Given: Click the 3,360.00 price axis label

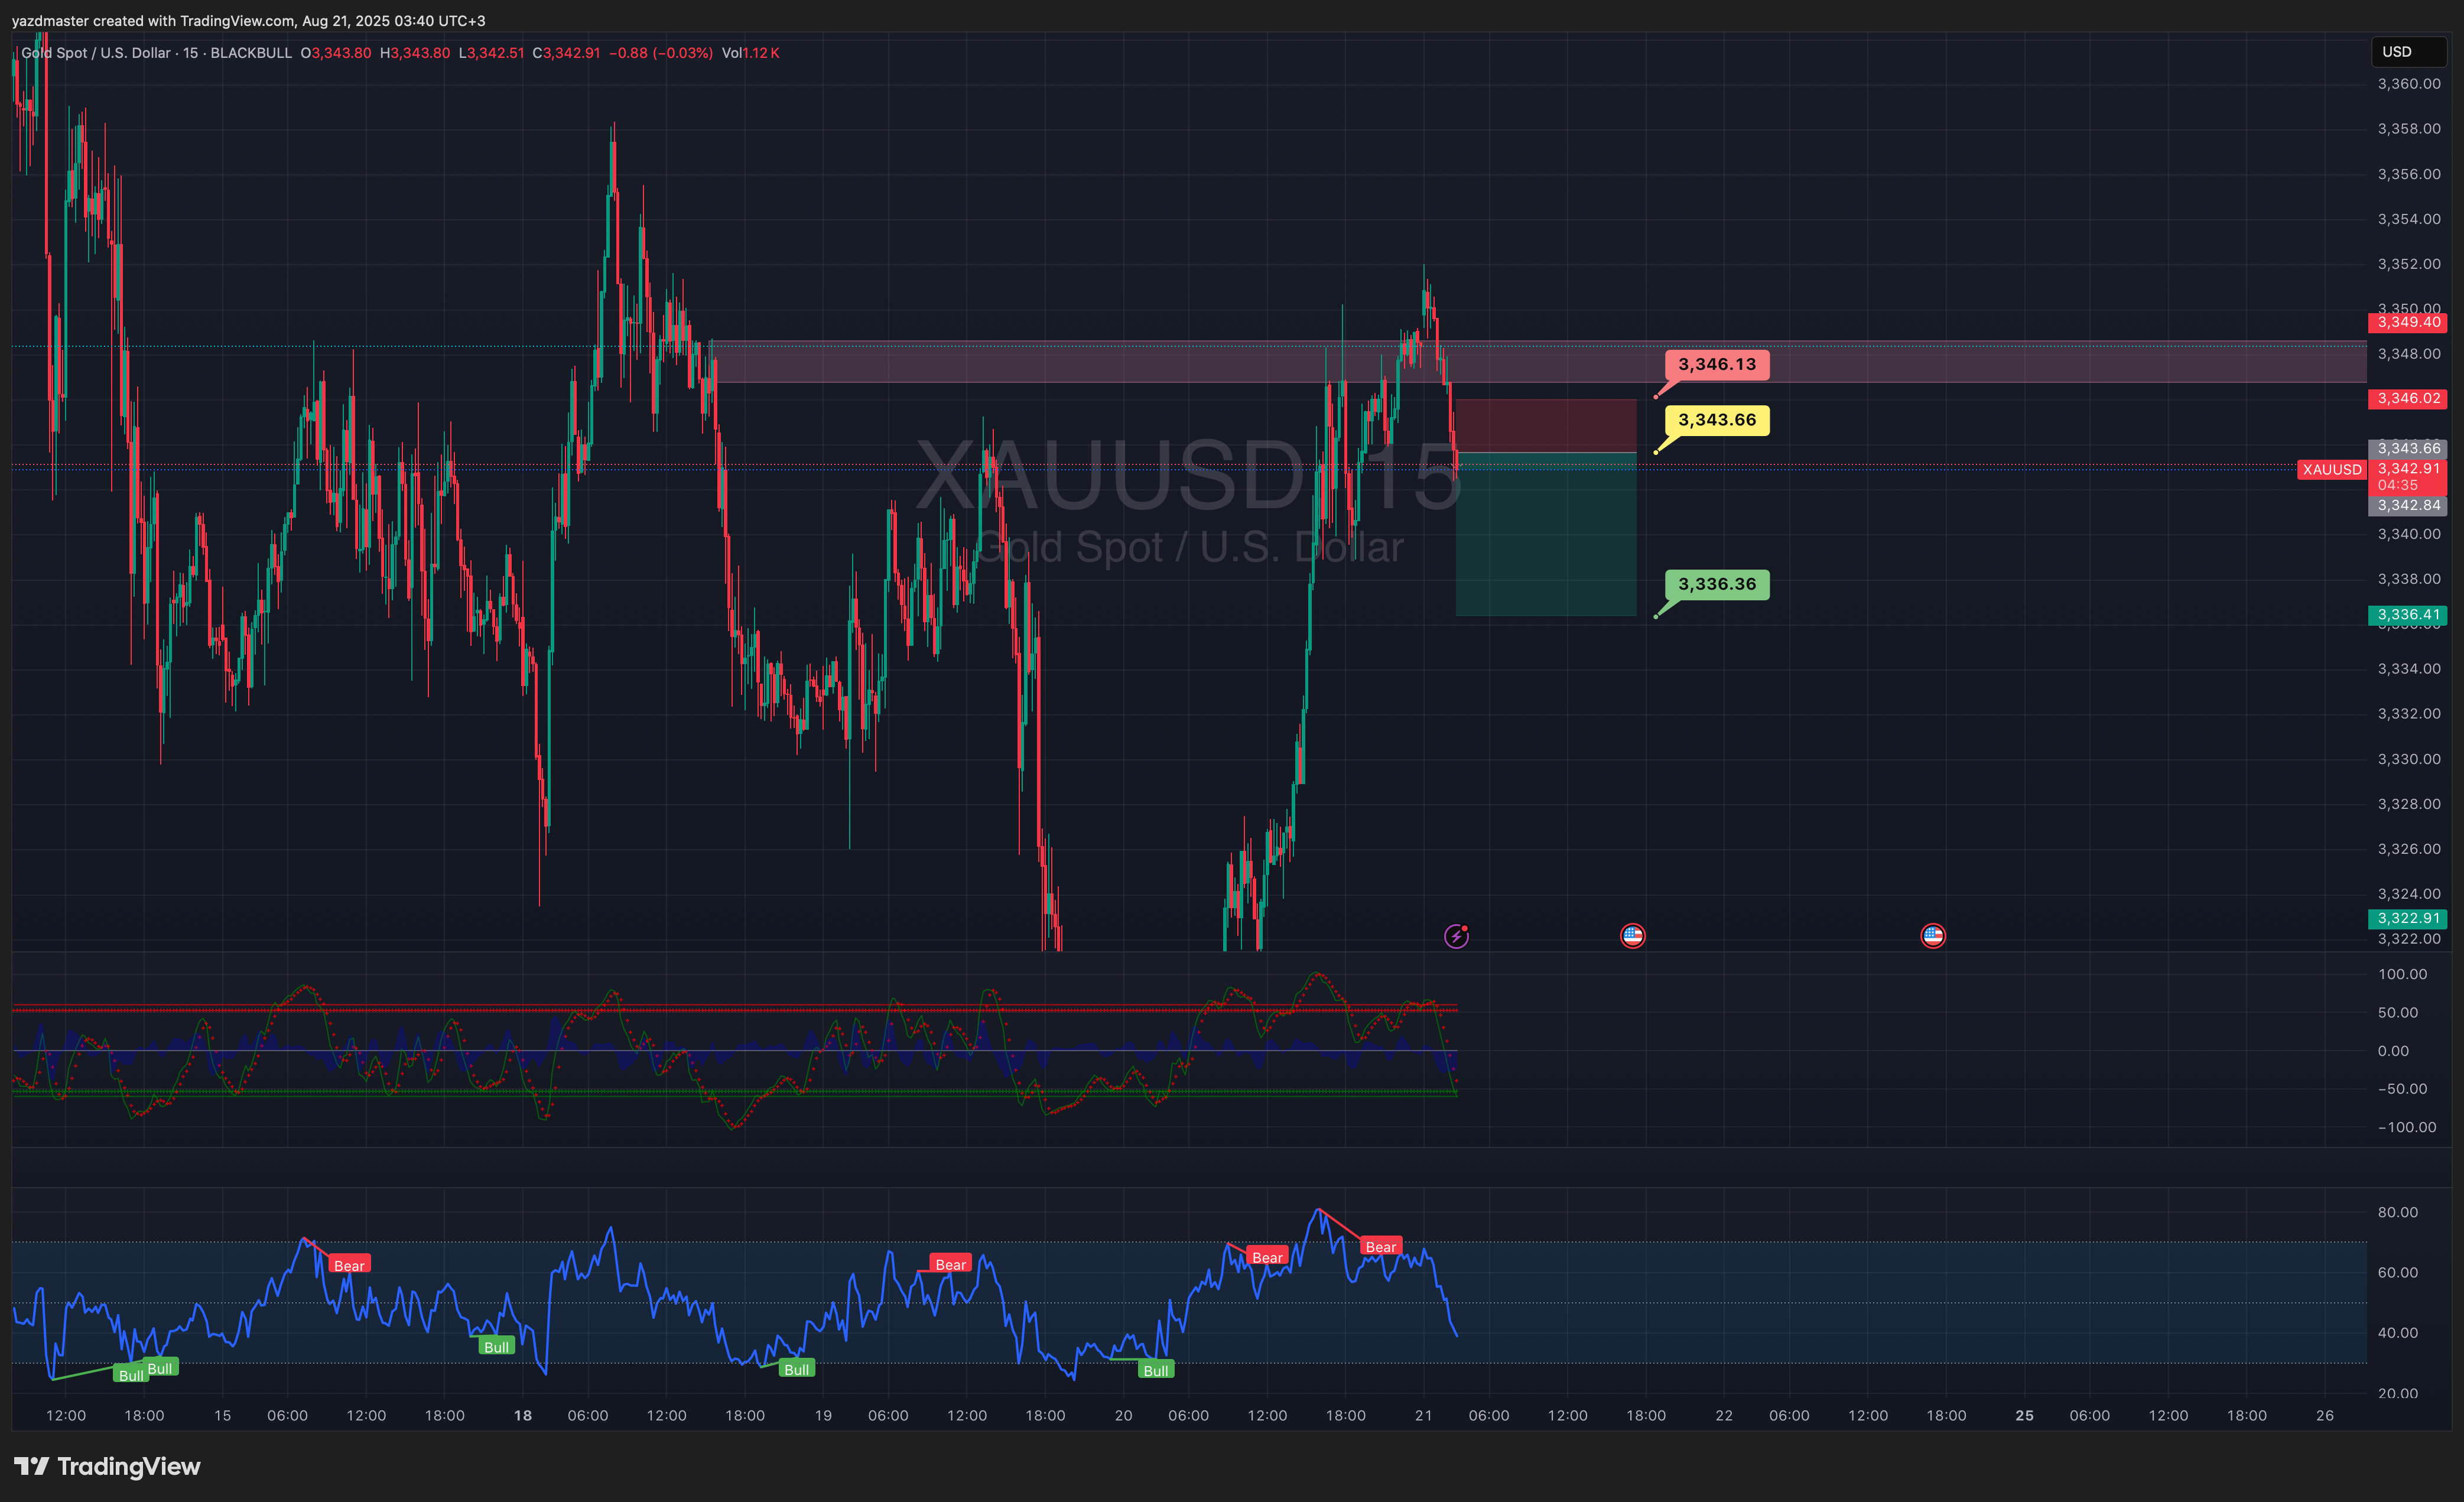Looking at the screenshot, I should 2408,84.
